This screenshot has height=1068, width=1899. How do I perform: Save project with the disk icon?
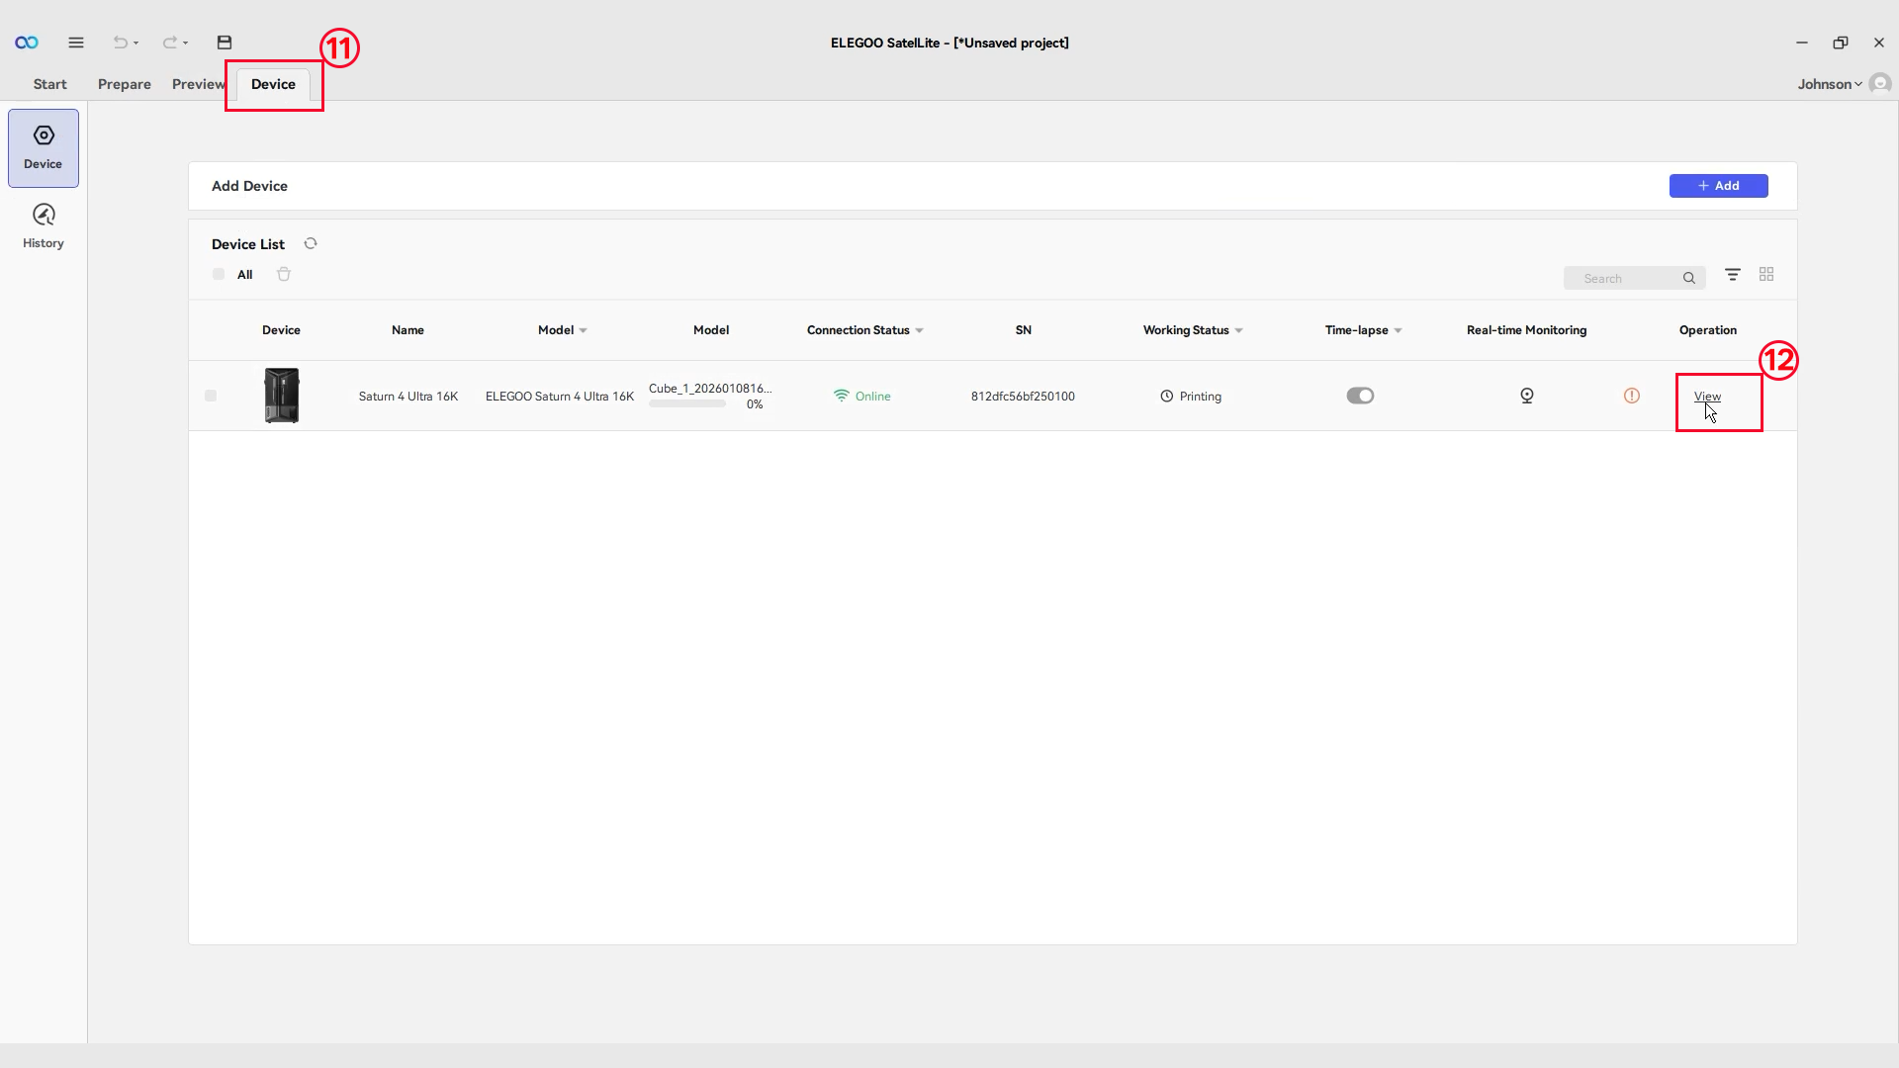click(225, 43)
